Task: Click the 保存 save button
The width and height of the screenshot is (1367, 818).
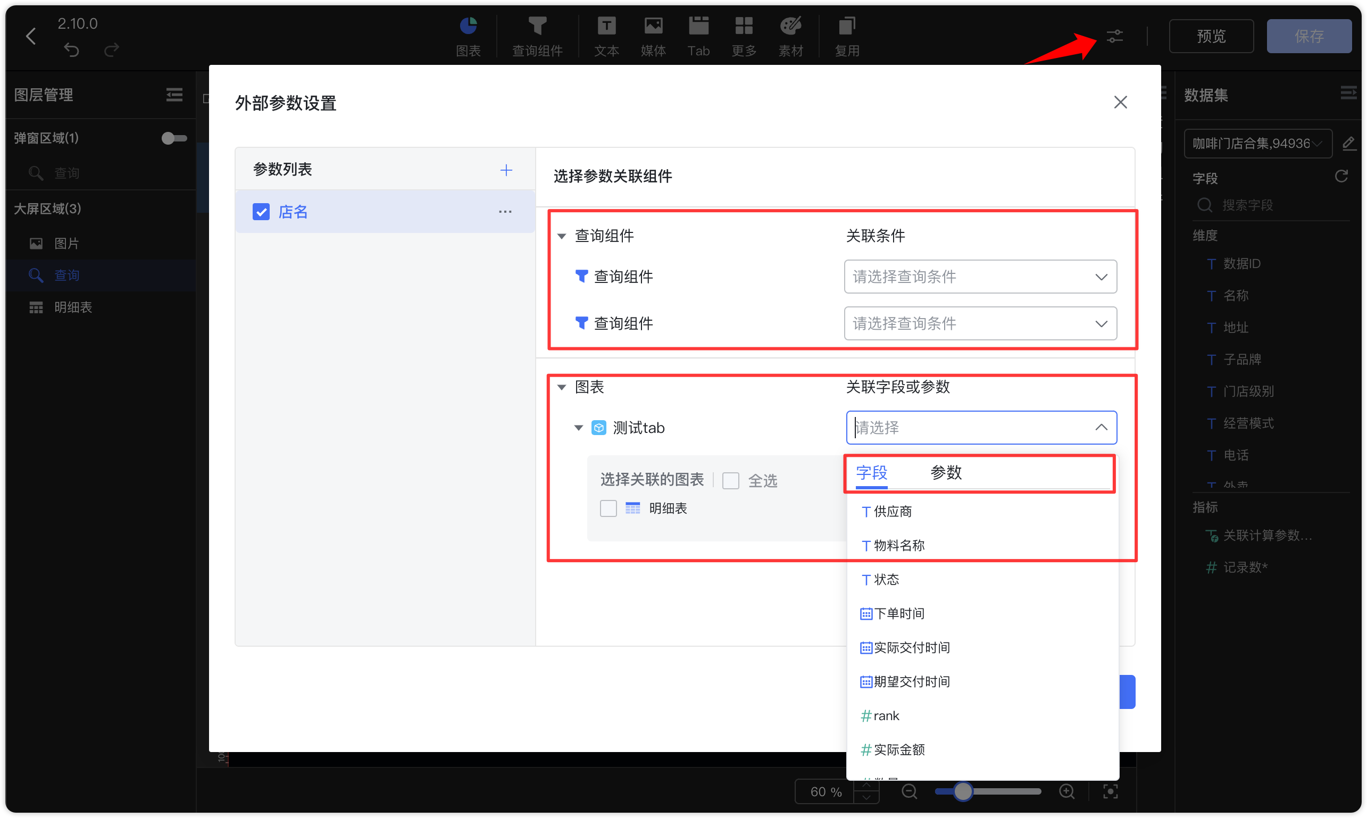Action: coord(1309,36)
